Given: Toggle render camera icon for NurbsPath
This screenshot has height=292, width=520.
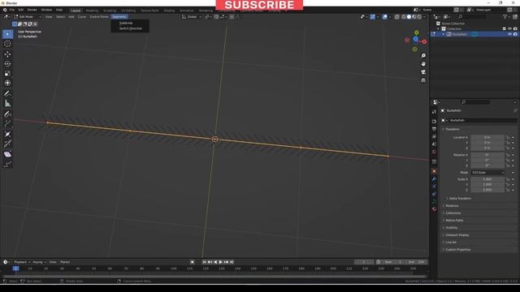Looking at the screenshot, I should (515, 34).
